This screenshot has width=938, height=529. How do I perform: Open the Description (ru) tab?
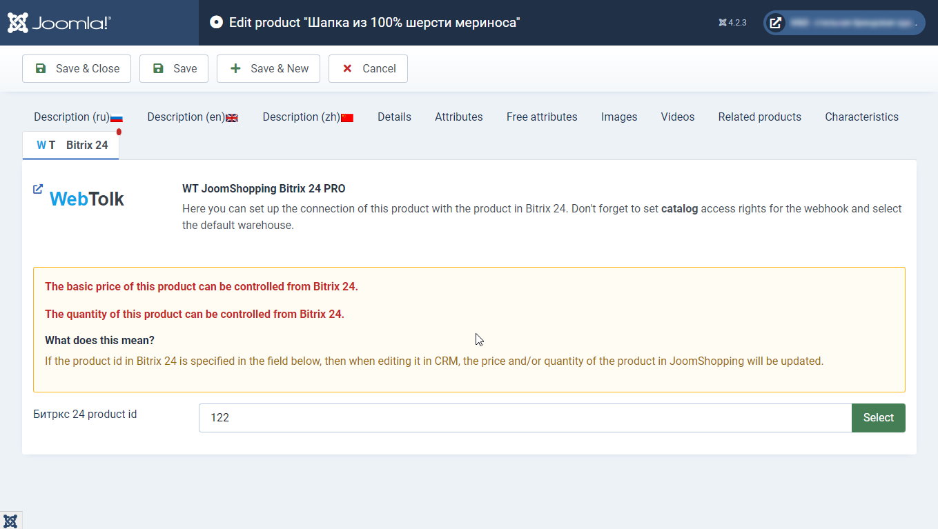pyautogui.click(x=78, y=117)
